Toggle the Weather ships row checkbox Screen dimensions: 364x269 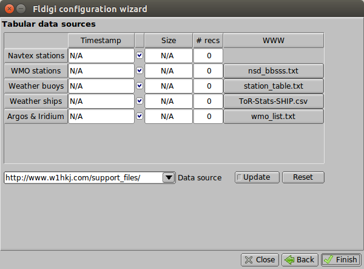pyautogui.click(x=140, y=101)
